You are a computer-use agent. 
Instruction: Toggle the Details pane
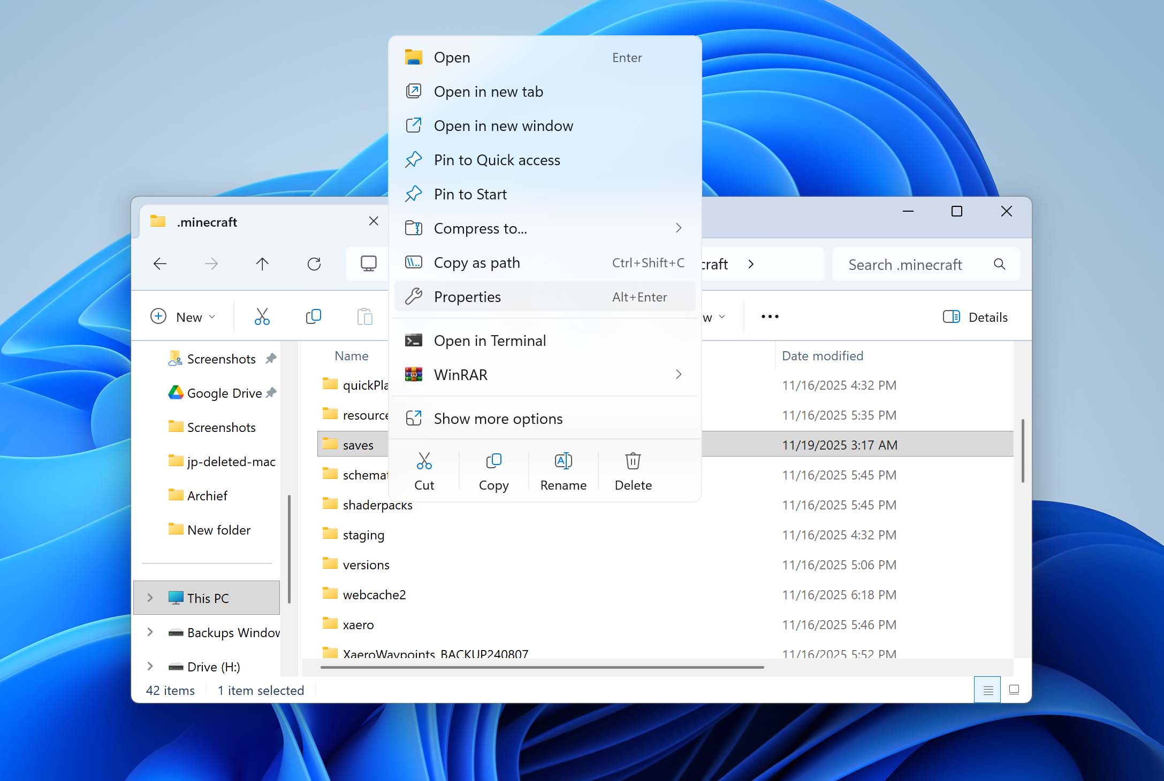pyautogui.click(x=975, y=317)
